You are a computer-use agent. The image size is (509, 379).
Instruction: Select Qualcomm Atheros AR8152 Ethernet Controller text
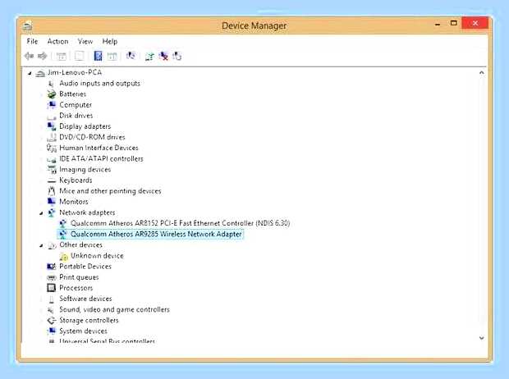(180, 223)
